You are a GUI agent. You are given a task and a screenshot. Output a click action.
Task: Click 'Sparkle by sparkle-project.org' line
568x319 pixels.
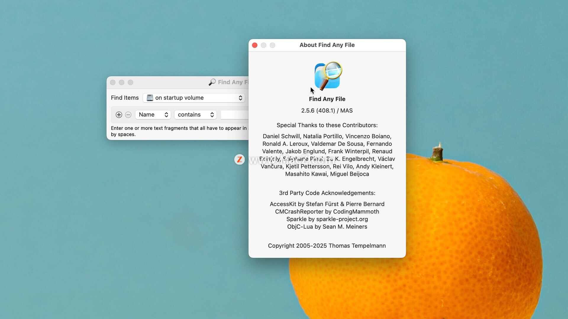point(327,219)
